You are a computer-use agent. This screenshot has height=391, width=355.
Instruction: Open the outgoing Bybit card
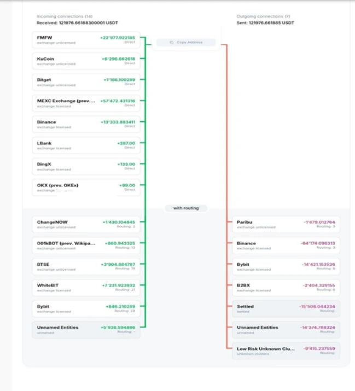[x=286, y=266]
